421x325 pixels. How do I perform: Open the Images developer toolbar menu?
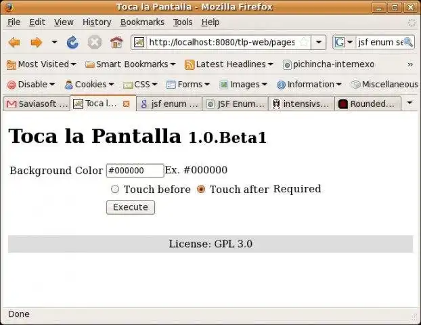[x=243, y=85]
